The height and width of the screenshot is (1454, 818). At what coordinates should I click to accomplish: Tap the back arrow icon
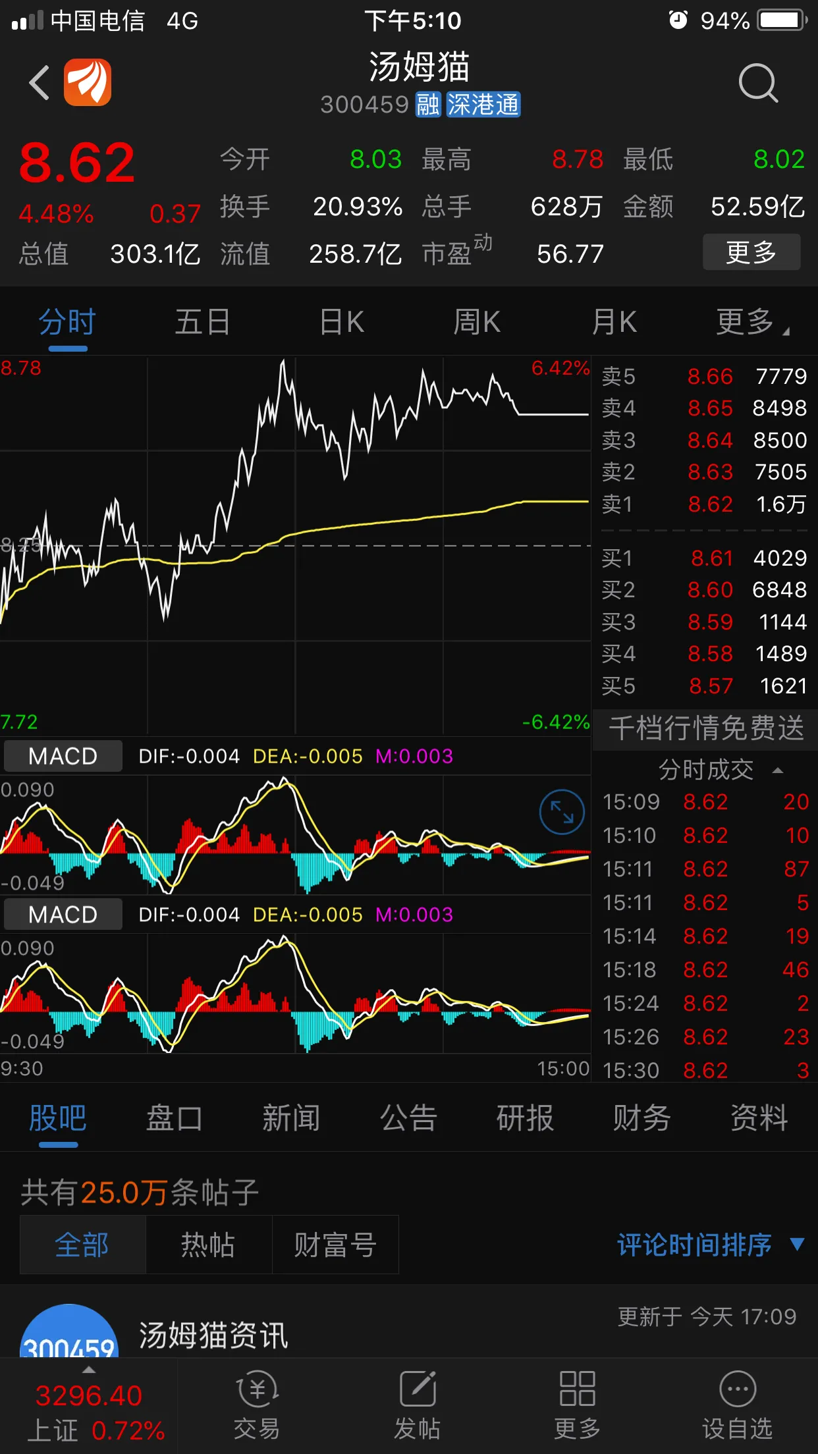pyautogui.click(x=40, y=83)
